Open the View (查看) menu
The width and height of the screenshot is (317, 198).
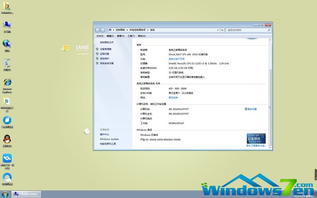tap(120, 36)
